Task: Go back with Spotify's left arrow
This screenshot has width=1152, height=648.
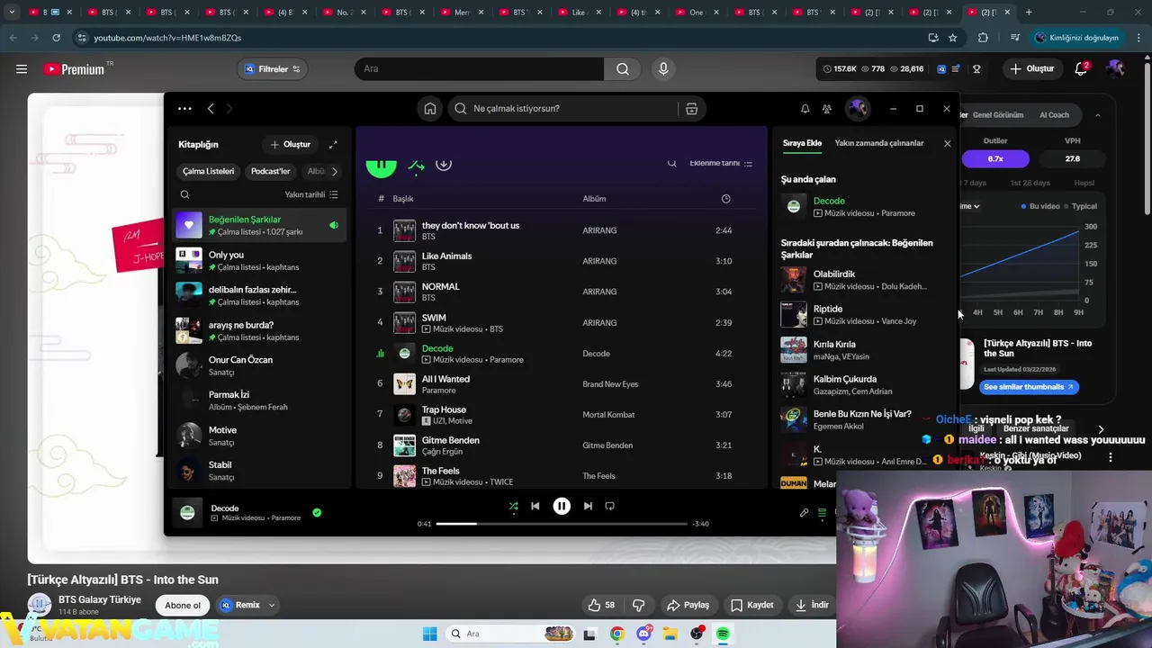Action: [211, 109]
